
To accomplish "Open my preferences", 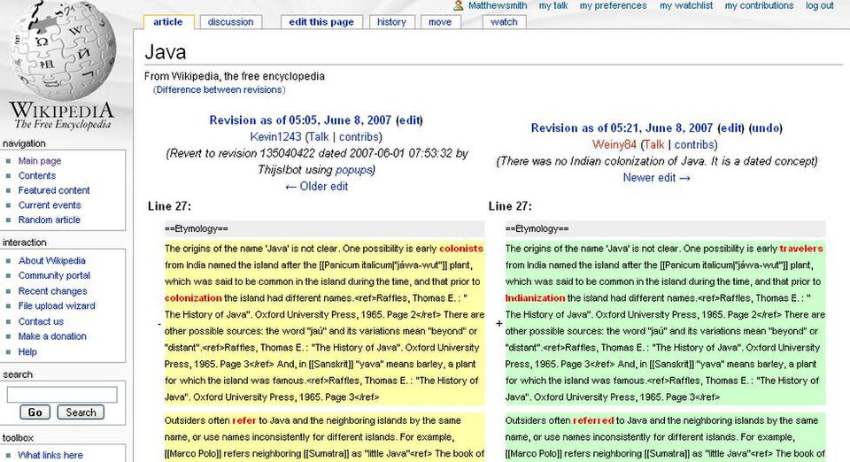I will pyautogui.click(x=613, y=5).
